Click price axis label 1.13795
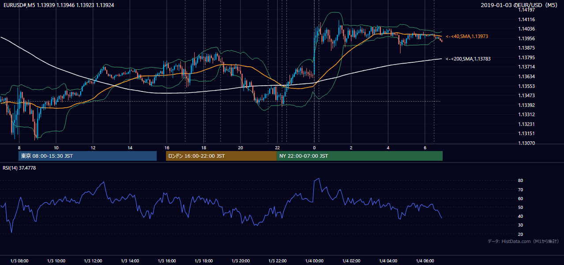The image size is (564, 265). point(526,57)
